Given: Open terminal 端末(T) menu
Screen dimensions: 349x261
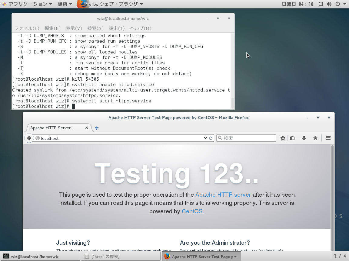Looking at the screenshot, I should (117, 28).
